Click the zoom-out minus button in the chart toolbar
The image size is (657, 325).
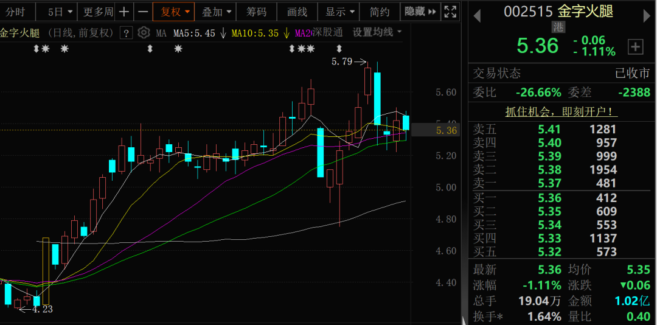(x=143, y=12)
